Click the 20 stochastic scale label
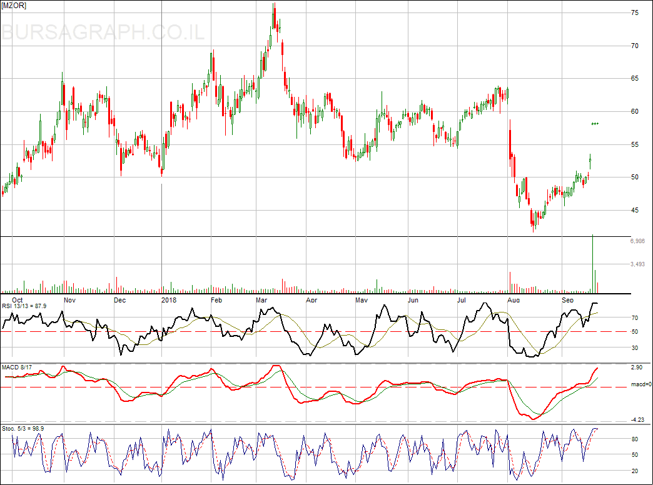The width and height of the screenshot is (653, 485). point(635,471)
